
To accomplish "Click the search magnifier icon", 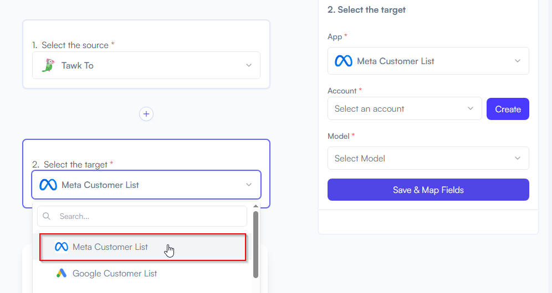I will pos(47,216).
